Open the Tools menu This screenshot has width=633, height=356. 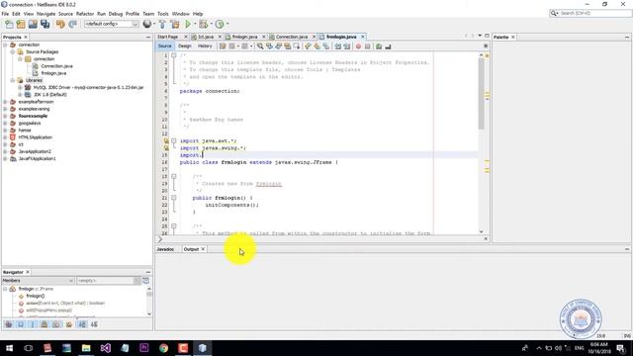[163, 14]
